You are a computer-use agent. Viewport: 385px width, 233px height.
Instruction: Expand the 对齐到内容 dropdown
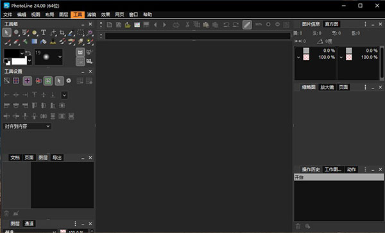(27, 127)
